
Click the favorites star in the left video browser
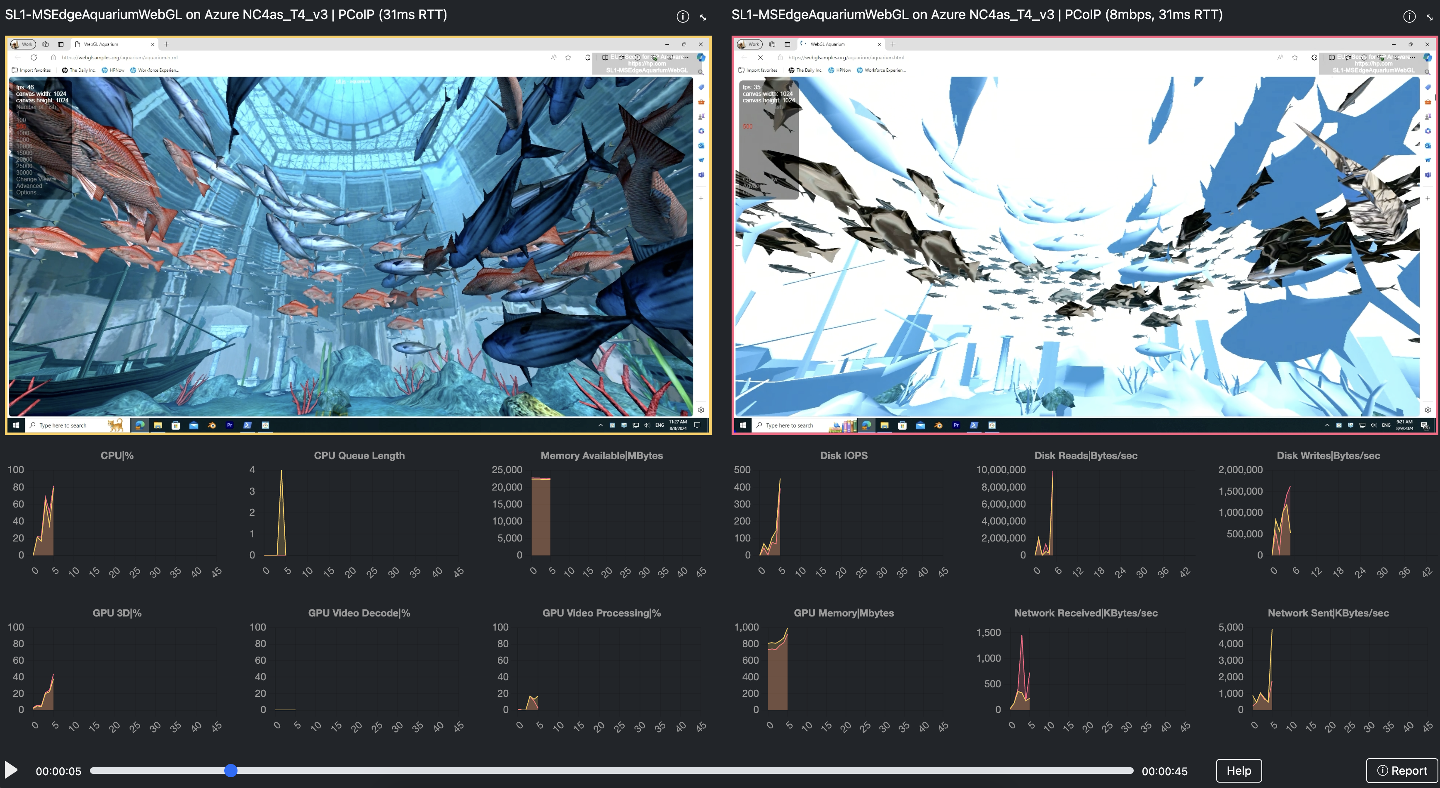(x=568, y=57)
